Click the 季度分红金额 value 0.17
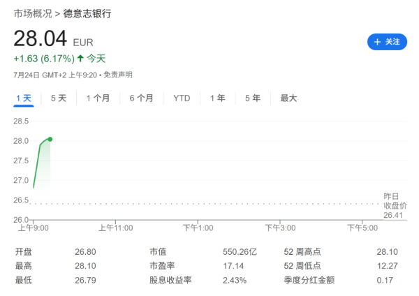This screenshot has width=419, height=296. pyautogui.click(x=385, y=280)
